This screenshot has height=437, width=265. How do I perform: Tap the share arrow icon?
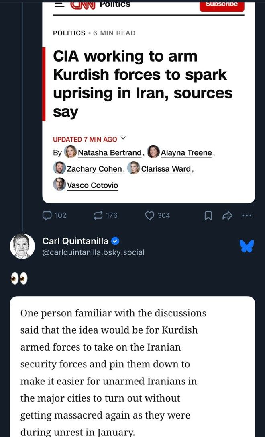pyautogui.click(x=227, y=215)
